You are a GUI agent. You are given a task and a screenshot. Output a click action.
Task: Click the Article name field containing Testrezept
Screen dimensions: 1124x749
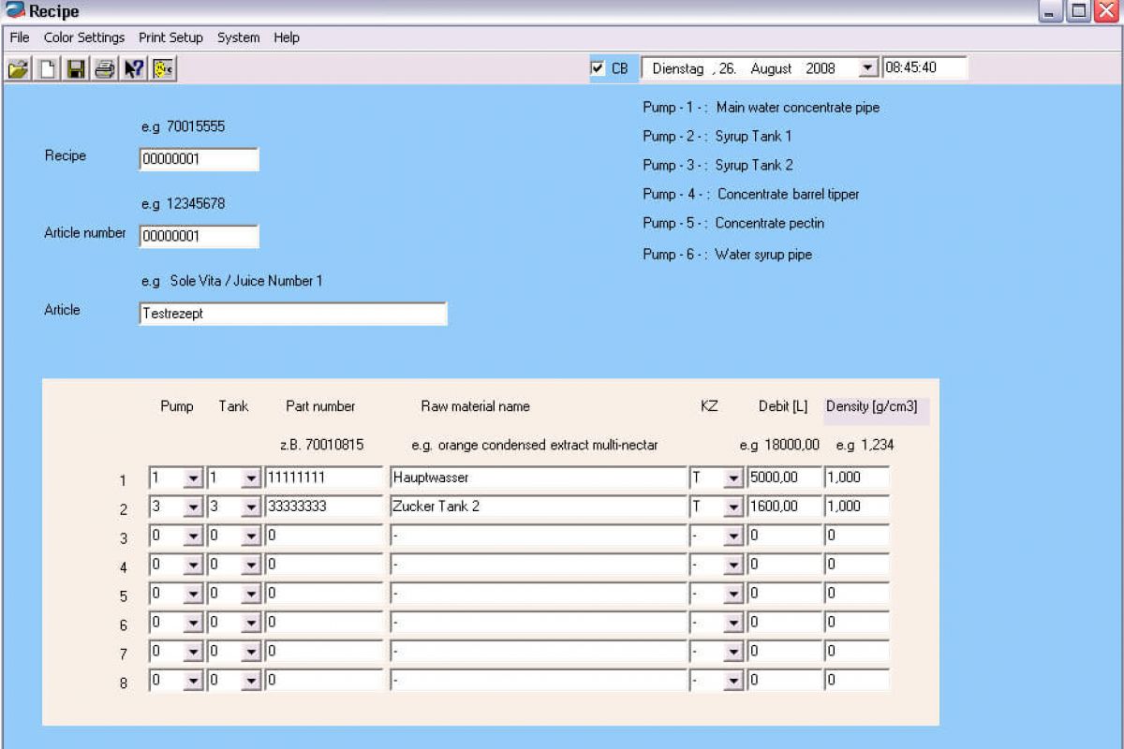coord(292,314)
